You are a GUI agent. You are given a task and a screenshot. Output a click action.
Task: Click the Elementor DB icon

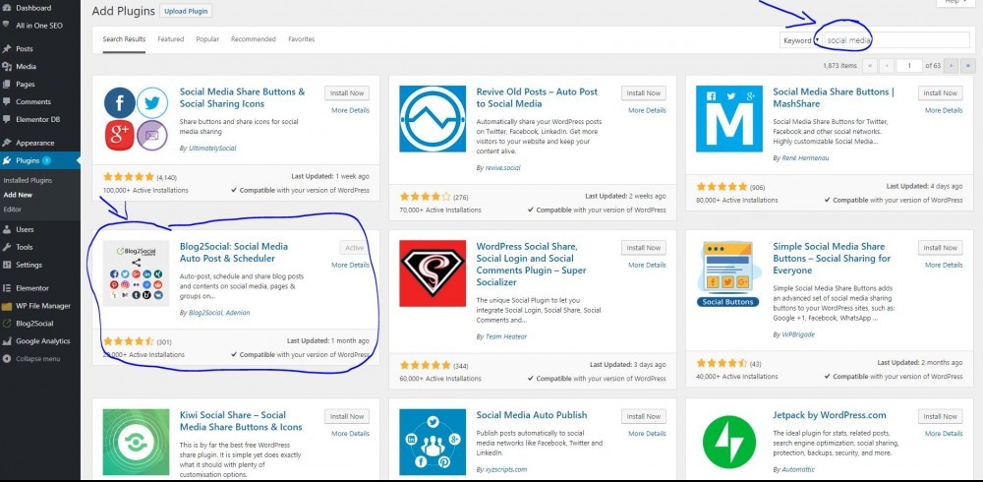6,119
